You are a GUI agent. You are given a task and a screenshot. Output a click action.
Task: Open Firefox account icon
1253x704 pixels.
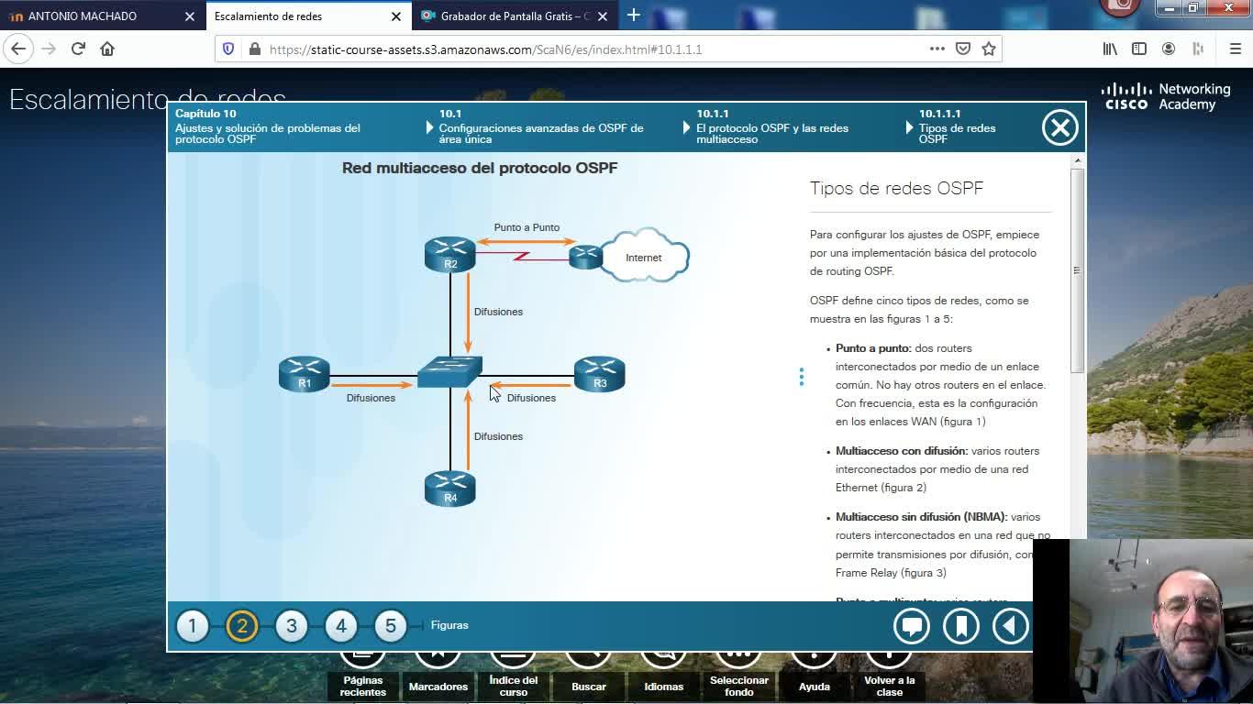pyautogui.click(x=1169, y=49)
